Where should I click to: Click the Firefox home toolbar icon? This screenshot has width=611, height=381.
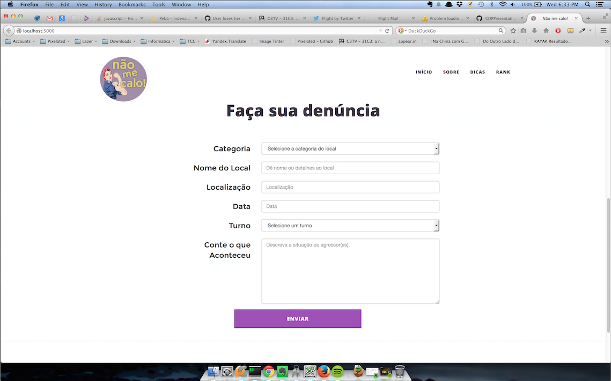(x=546, y=31)
